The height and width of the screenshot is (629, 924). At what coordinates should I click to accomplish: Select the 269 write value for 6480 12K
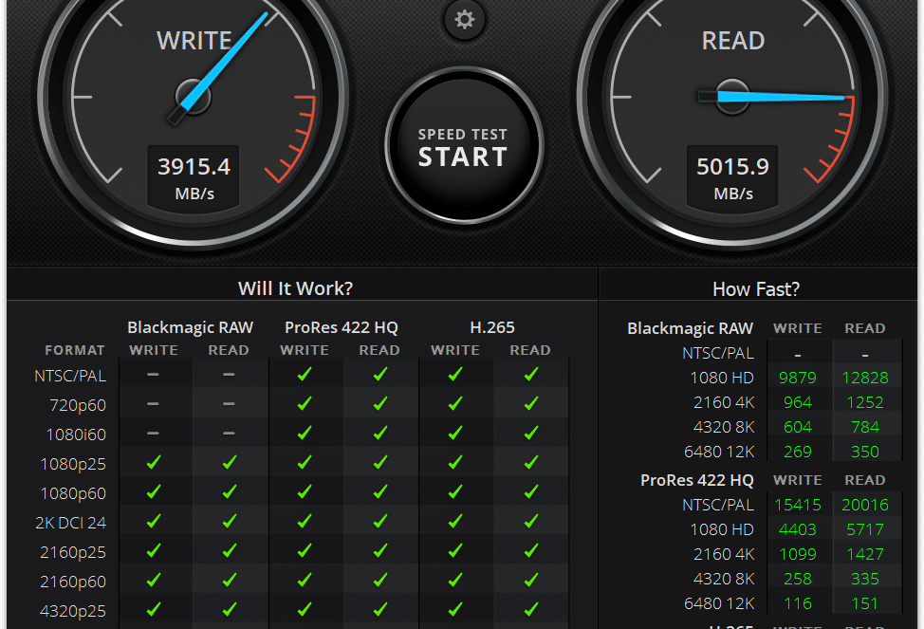pyautogui.click(x=797, y=452)
